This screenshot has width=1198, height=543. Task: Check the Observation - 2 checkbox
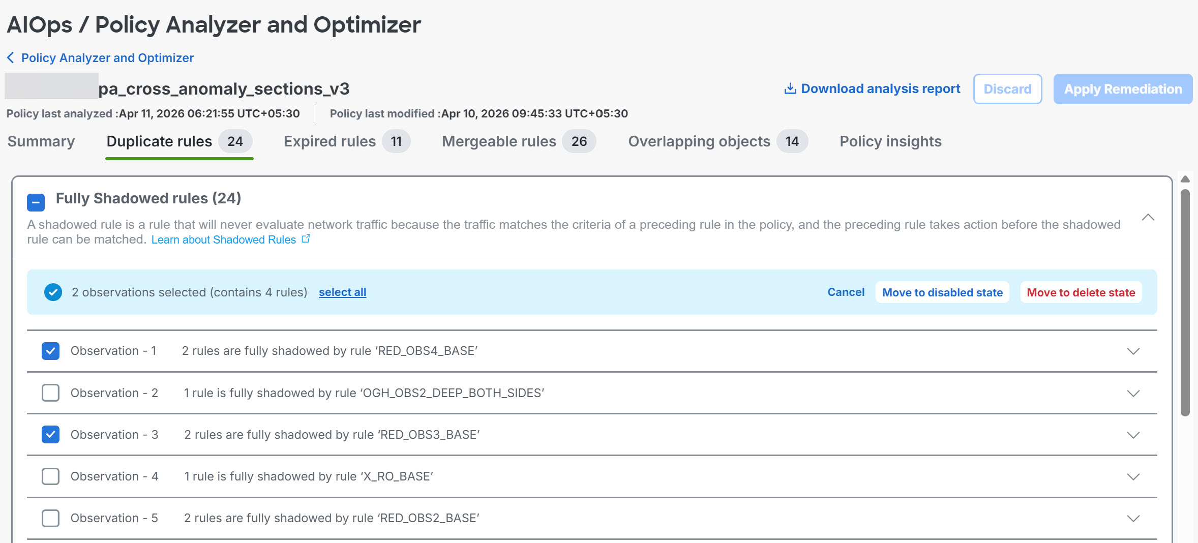[50, 393]
